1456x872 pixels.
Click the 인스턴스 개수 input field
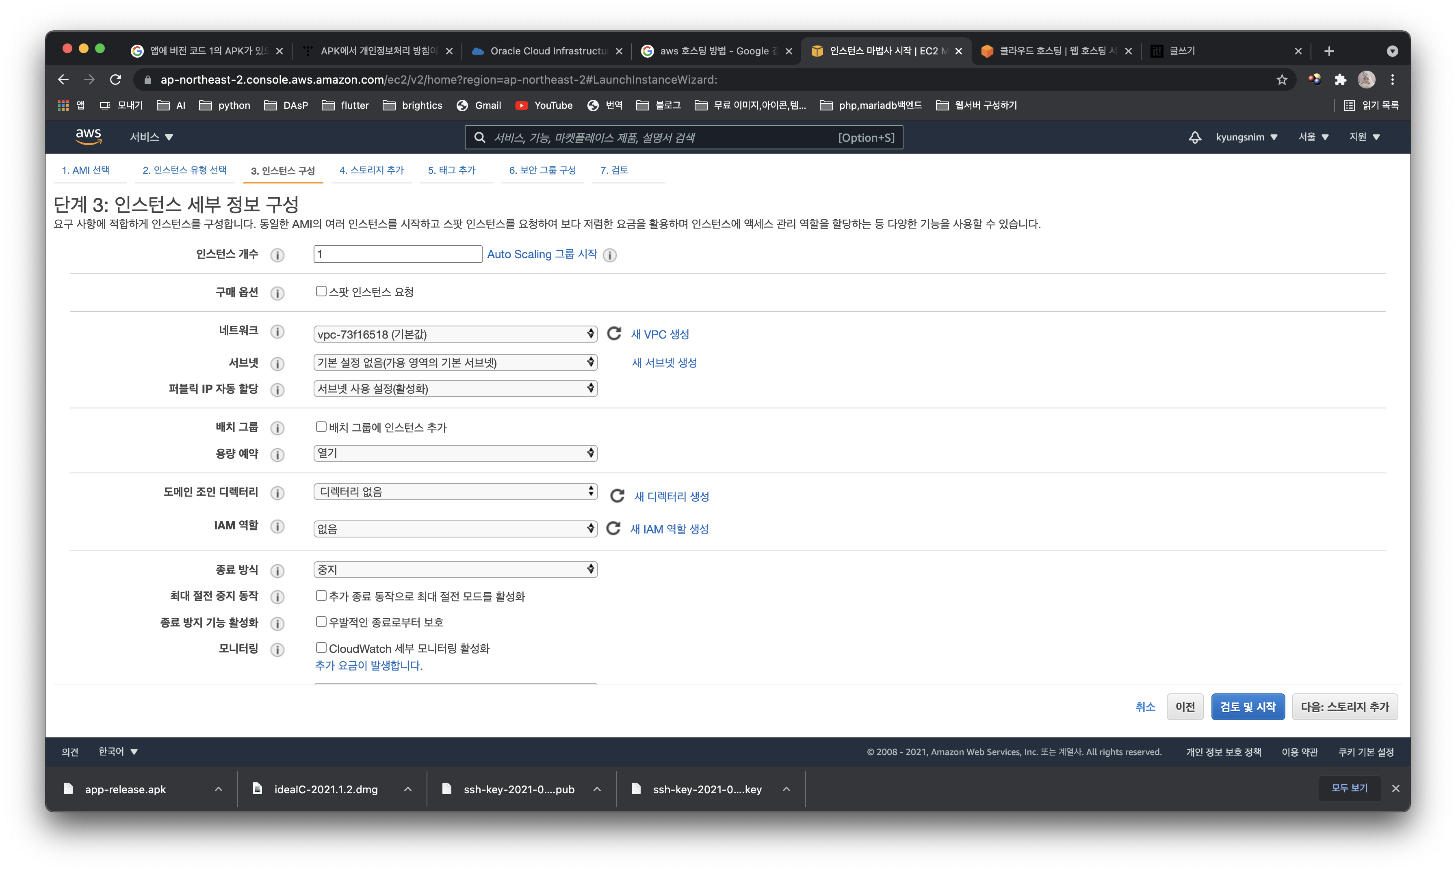pos(398,255)
